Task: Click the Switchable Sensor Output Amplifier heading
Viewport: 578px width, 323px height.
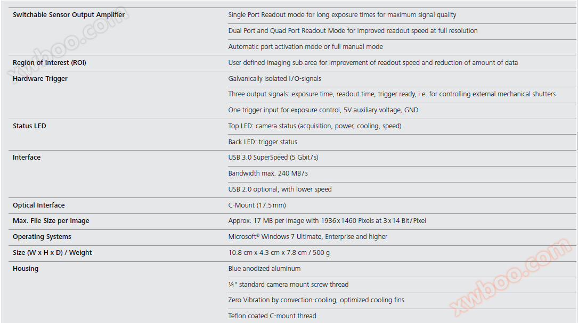Action: click(x=69, y=15)
